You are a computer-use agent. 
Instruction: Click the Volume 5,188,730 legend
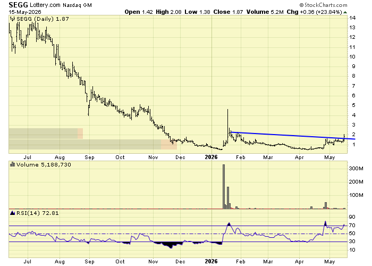44,164
